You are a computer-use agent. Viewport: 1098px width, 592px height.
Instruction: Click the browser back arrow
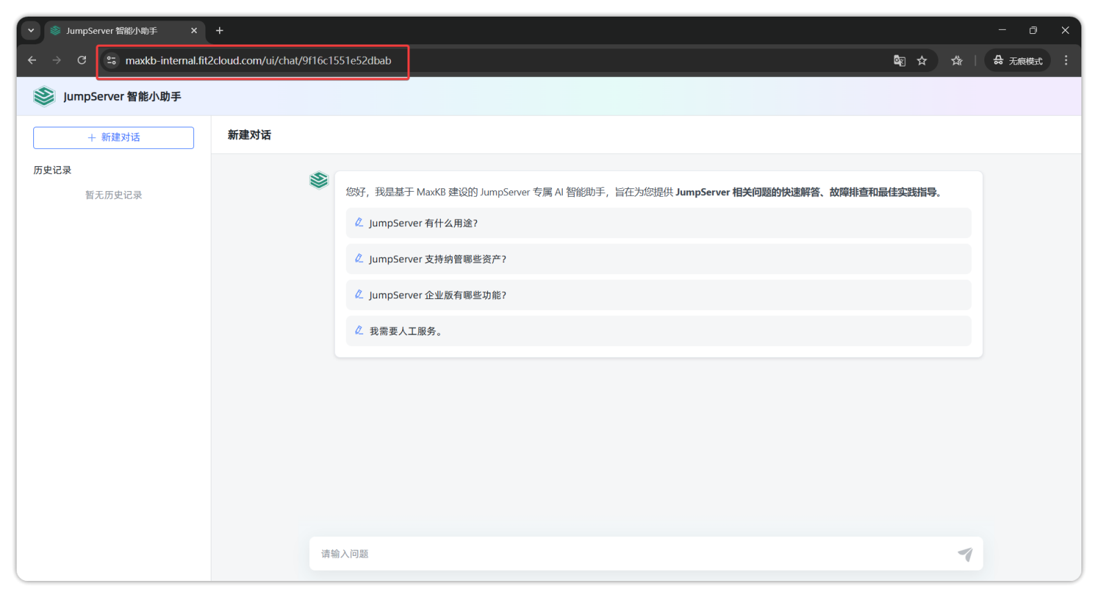(32, 60)
